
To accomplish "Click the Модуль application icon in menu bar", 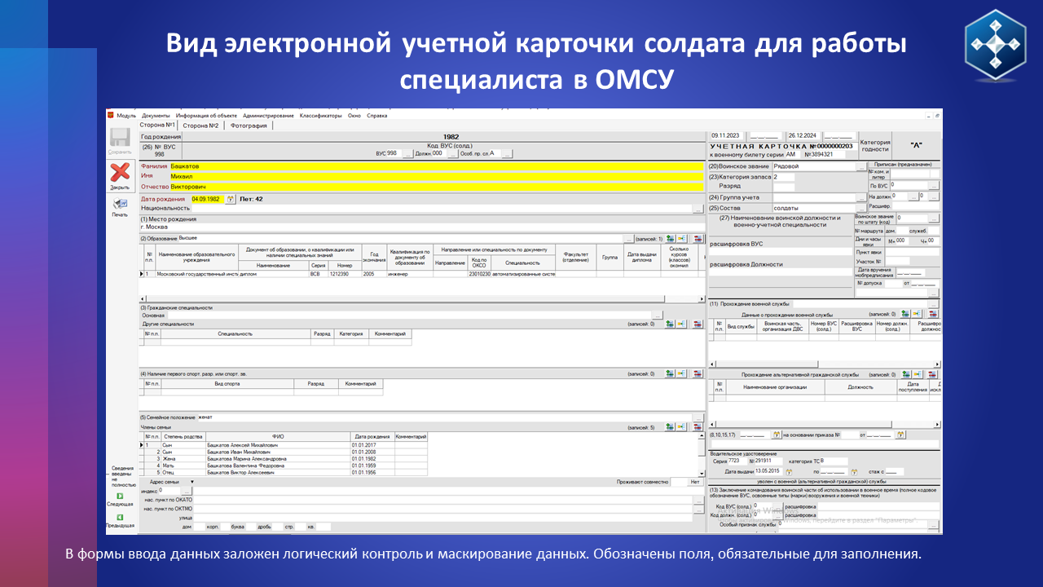I will (112, 116).
